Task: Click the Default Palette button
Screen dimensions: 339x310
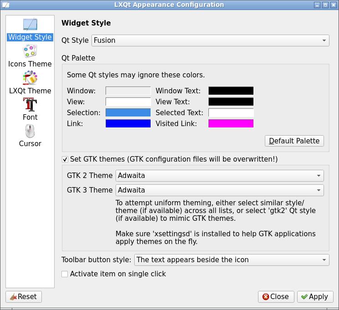Action: pos(294,141)
